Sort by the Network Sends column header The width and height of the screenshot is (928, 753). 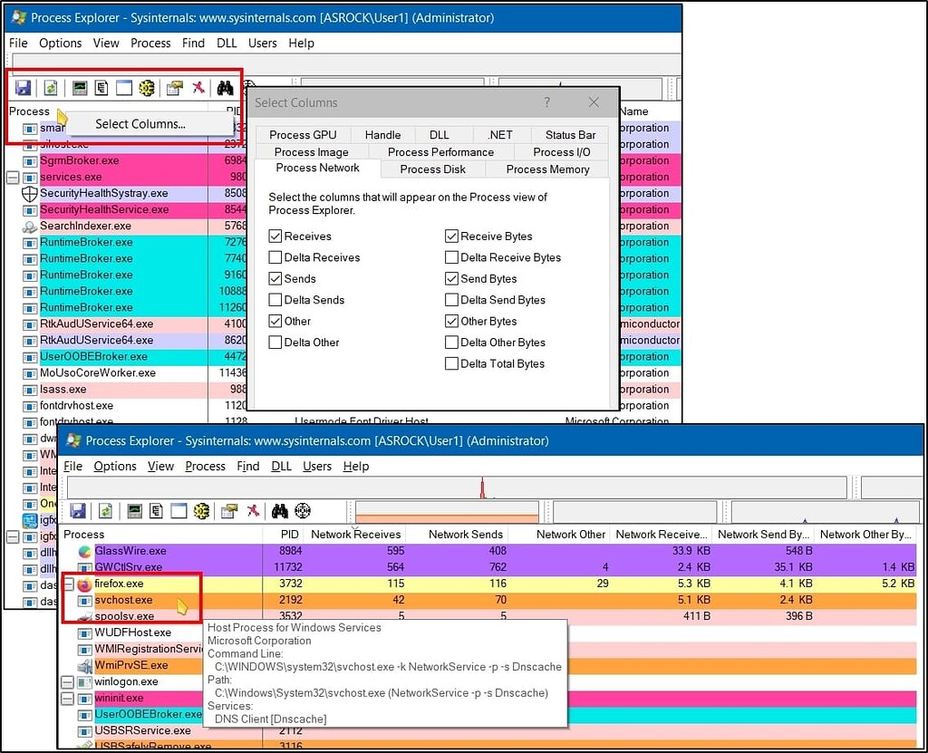tap(465, 535)
